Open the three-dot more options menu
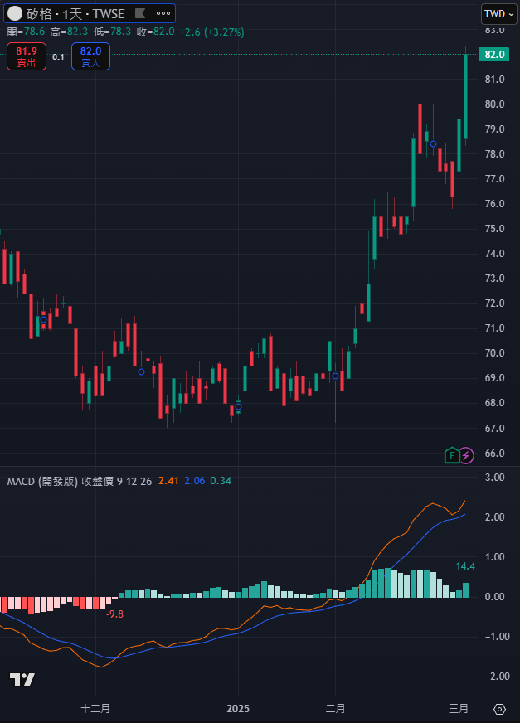Screen dimensions: 520x723 (164, 13)
